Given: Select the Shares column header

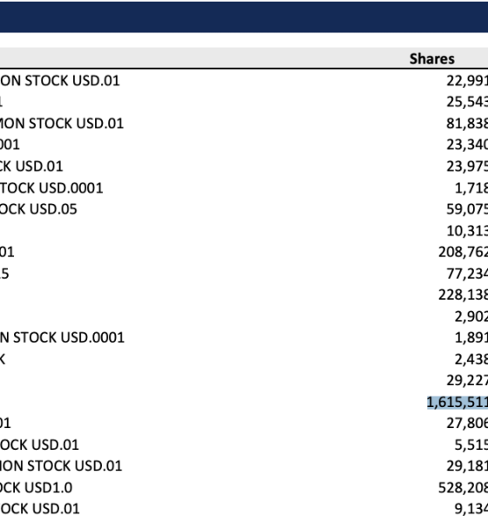Looking at the screenshot, I should tap(431, 58).
